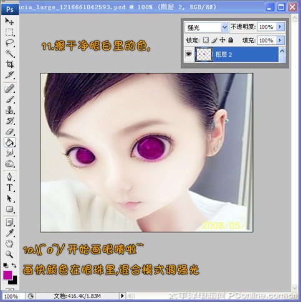Image resolution: width=301 pixels, height=302 pixels.
Task: Select the Dodge tool
Action: [9, 164]
